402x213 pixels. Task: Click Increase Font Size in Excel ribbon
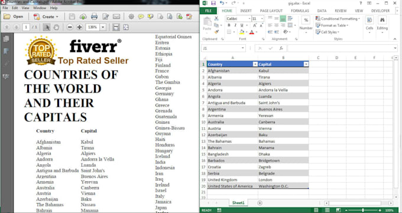[x=255, y=25]
